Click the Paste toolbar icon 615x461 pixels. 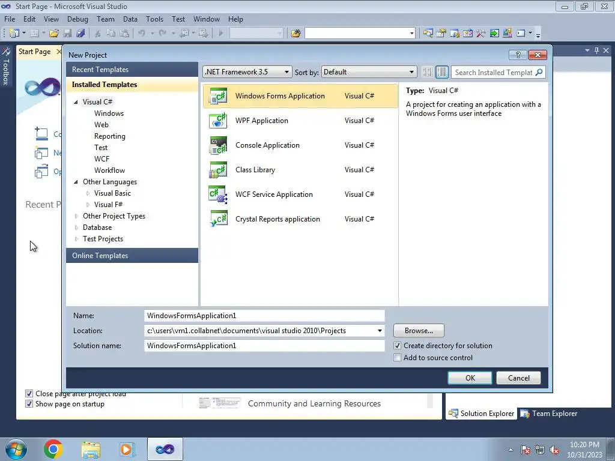124,34
